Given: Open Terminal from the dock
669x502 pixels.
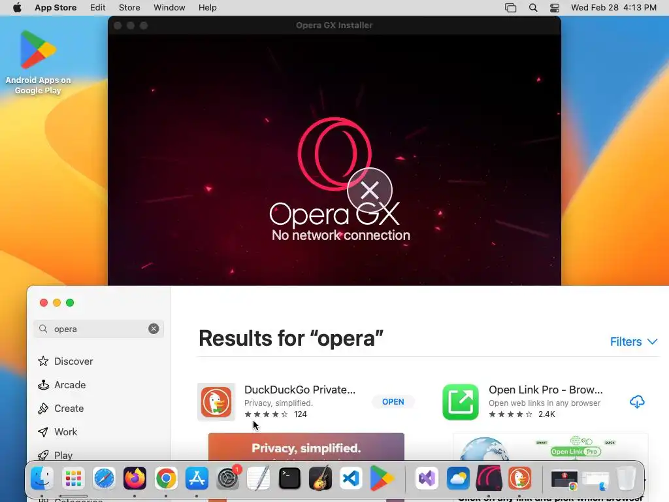Looking at the screenshot, I should (x=289, y=478).
